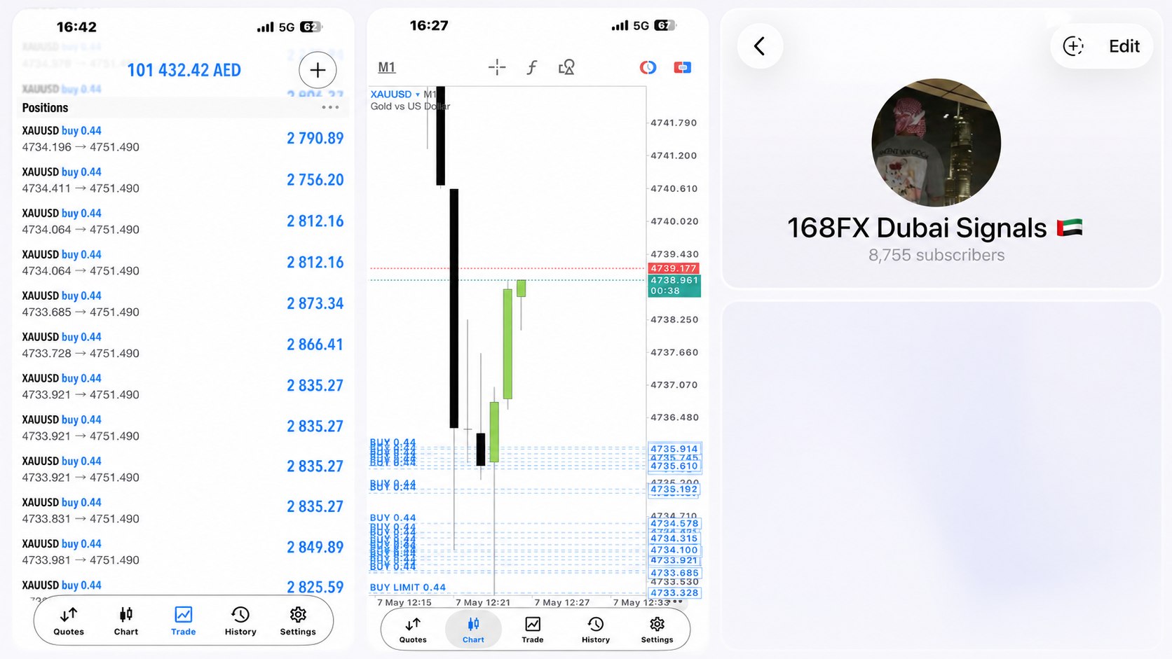
Task: Open the 168FX Dubai Signals profile photo
Action: (x=936, y=143)
